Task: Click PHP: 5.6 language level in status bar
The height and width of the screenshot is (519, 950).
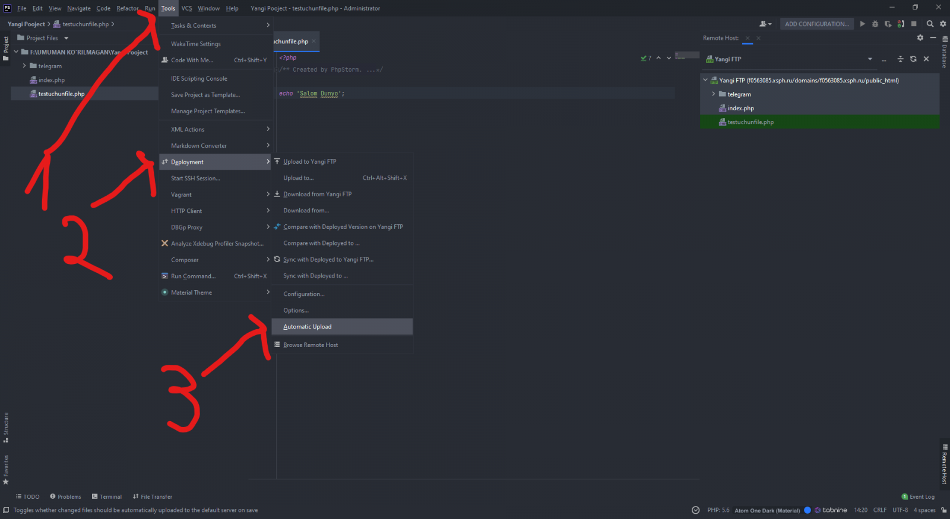Action: [x=718, y=510]
